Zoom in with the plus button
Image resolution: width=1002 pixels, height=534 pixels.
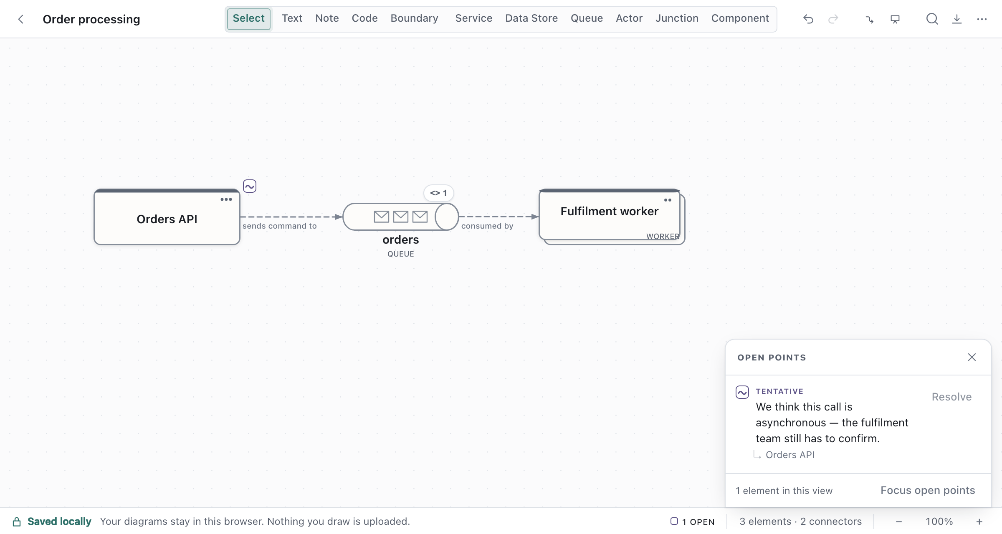coord(979,521)
